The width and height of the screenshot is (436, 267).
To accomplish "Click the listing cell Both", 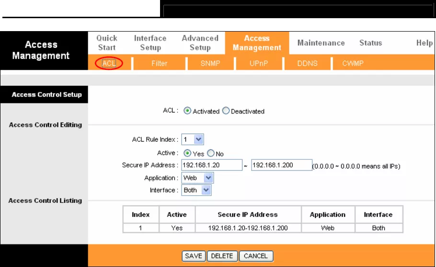I will 379,228.
